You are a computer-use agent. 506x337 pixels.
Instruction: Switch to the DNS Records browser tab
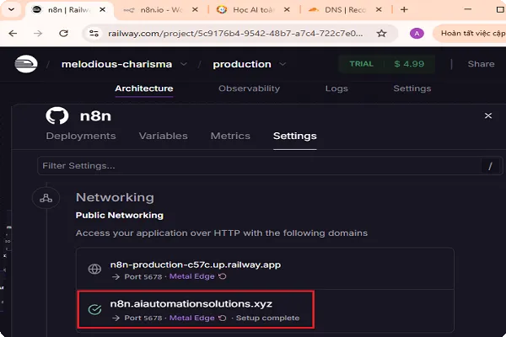pos(345,9)
